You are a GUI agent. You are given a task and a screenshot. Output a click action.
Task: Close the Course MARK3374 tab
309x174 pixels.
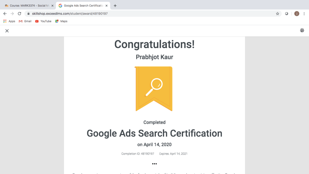(52, 6)
